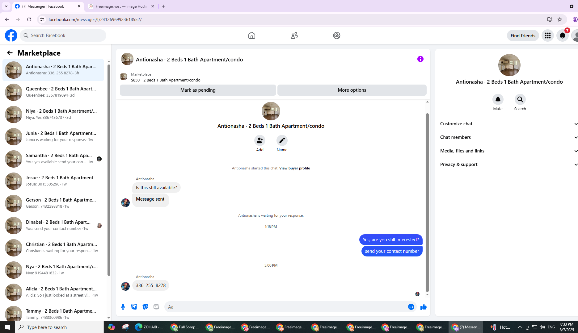Open Samantha conversation
The image size is (578, 333).
click(x=53, y=159)
